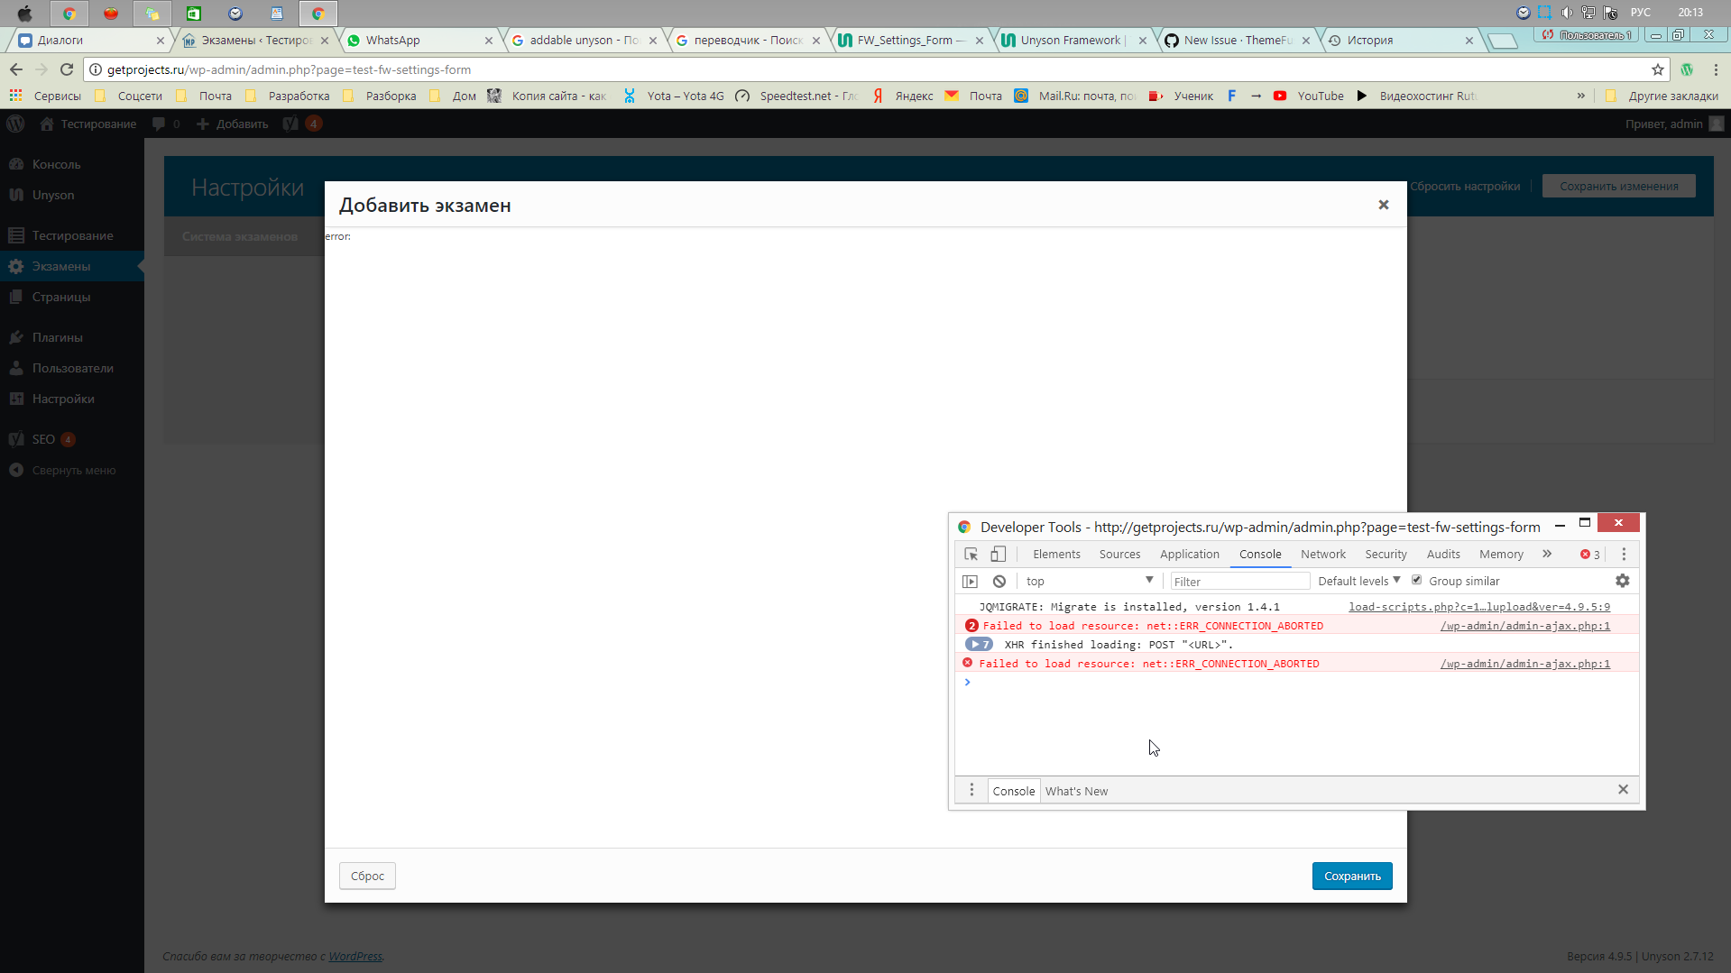Open the Страницы sidebar item

72,297
